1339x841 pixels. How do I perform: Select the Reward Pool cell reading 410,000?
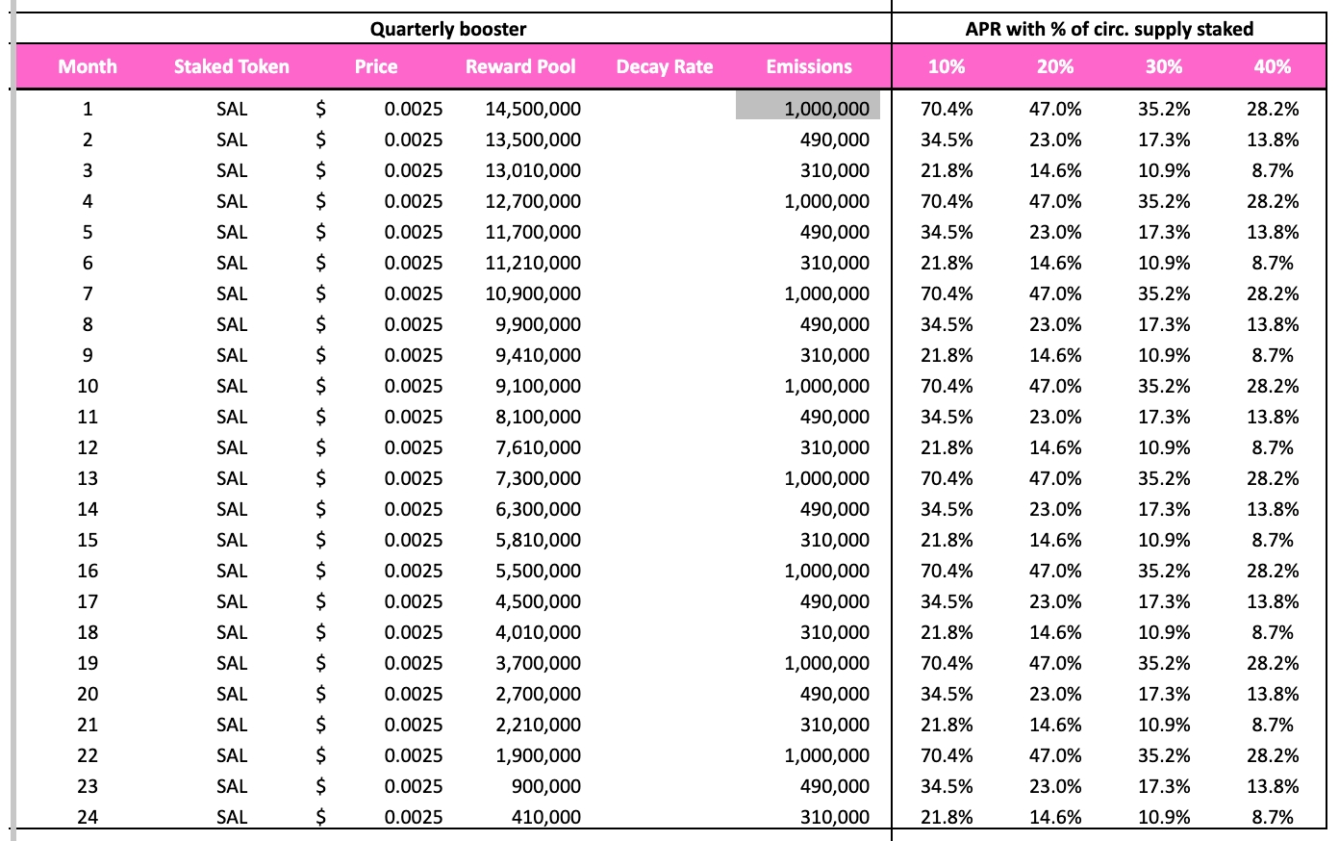coord(544,817)
